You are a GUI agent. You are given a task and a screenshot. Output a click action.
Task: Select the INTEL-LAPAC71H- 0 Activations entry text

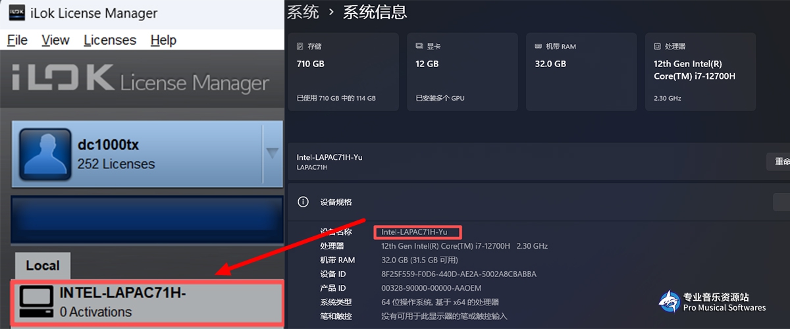122,303
